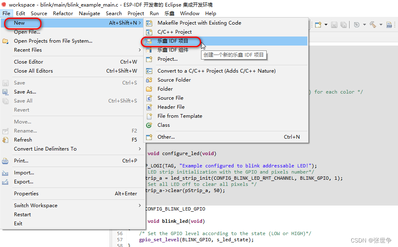Viewport: 398px width, 247px height.
Task: Click the Print printer icon in File menu
Action: point(5,161)
